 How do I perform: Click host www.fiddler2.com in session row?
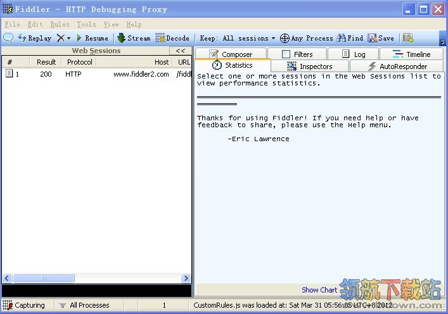(x=141, y=74)
